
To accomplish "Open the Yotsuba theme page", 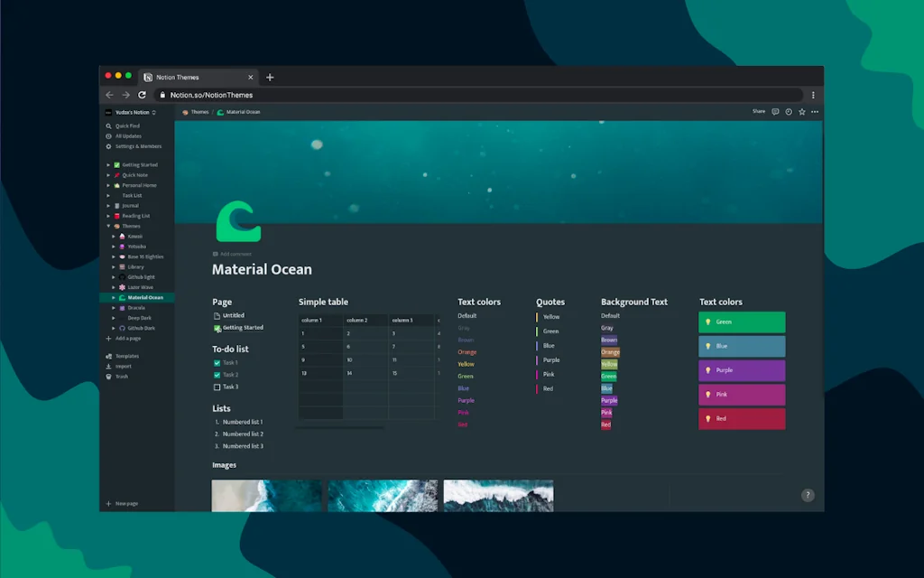I will [137, 247].
